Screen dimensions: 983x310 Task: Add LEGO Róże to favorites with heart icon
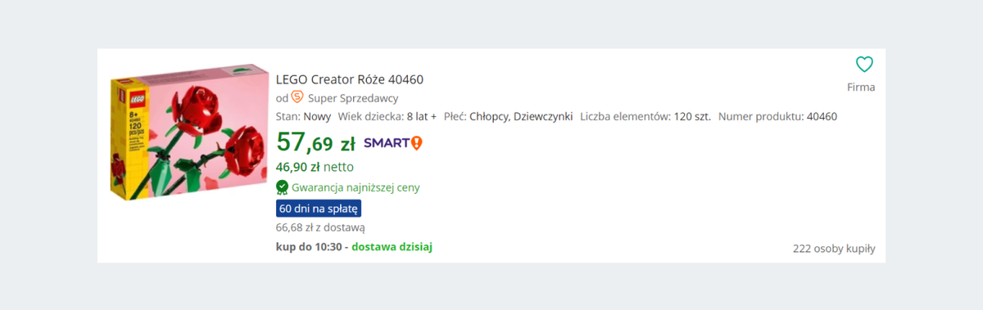(864, 65)
